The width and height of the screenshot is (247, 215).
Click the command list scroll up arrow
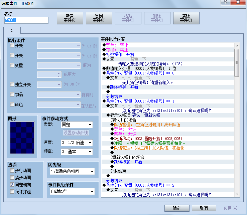point(237,46)
